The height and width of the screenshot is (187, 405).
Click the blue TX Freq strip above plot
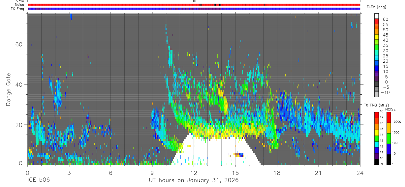click(194, 9)
